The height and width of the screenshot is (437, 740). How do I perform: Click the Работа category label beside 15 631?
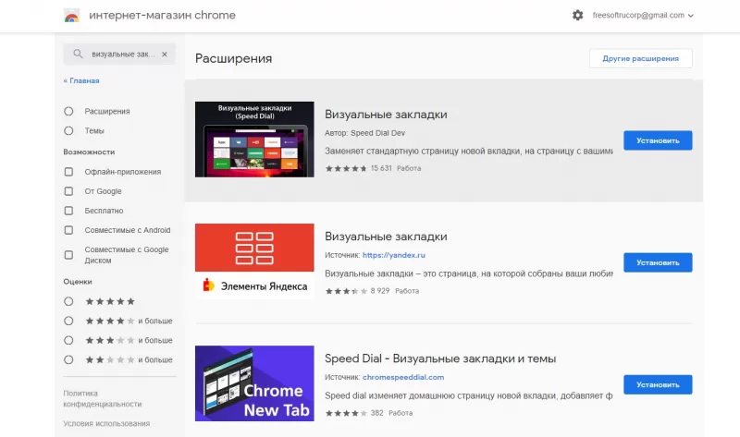[x=409, y=168]
